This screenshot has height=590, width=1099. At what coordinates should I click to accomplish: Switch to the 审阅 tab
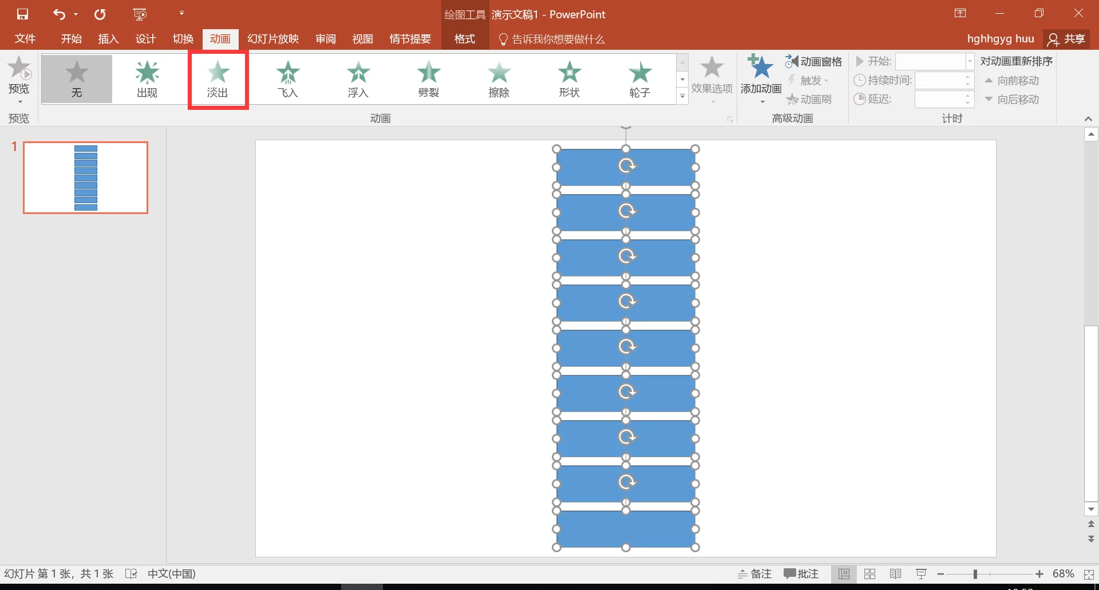click(326, 39)
